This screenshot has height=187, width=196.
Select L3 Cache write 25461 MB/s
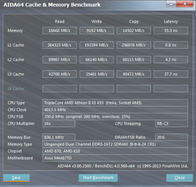(97, 74)
